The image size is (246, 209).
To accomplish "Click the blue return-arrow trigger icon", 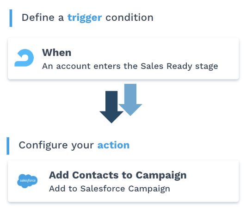I will point(24,58).
